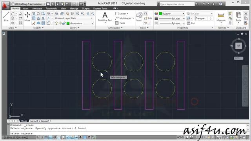The width and height of the screenshot is (251, 141).
Task: Activate the Array tool in Modify panel
Action: [x=43, y=23]
